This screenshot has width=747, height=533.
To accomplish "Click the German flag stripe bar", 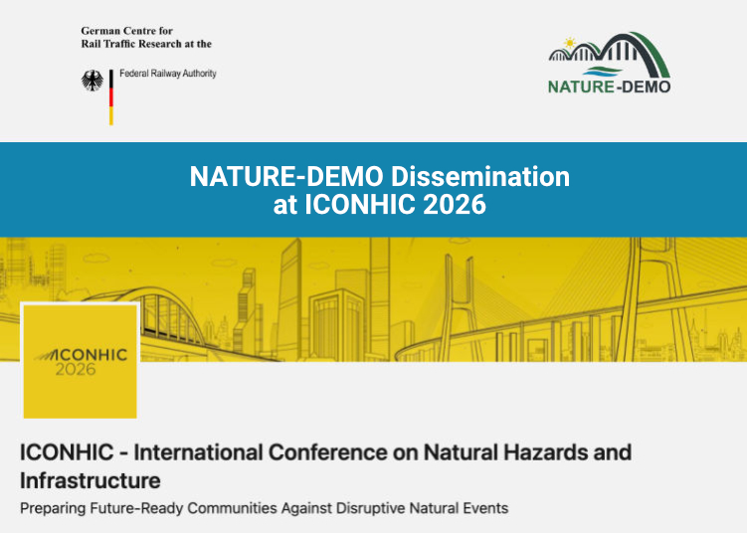I will (x=111, y=97).
